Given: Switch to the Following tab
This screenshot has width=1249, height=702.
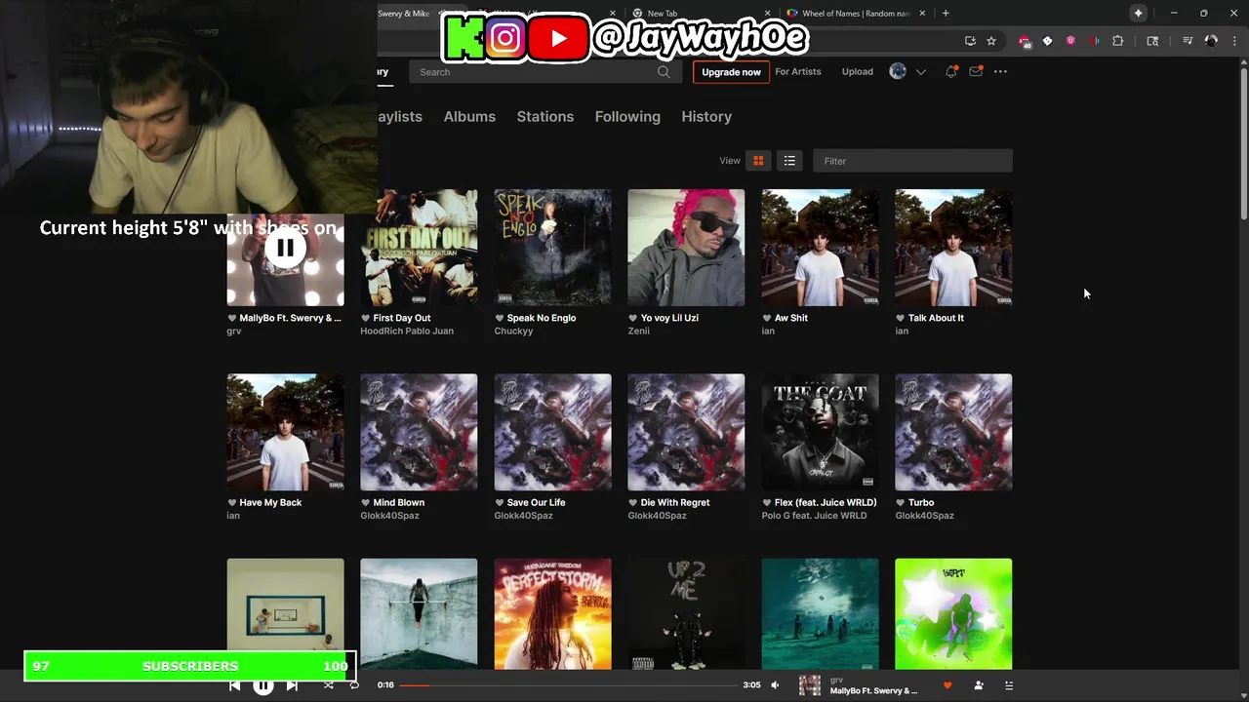Looking at the screenshot, I should [x=627, y=116].
